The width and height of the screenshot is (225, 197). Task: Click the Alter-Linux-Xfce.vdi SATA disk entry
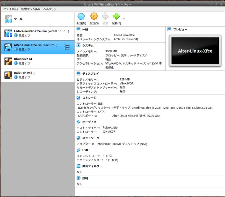click(x=136, y=116)
